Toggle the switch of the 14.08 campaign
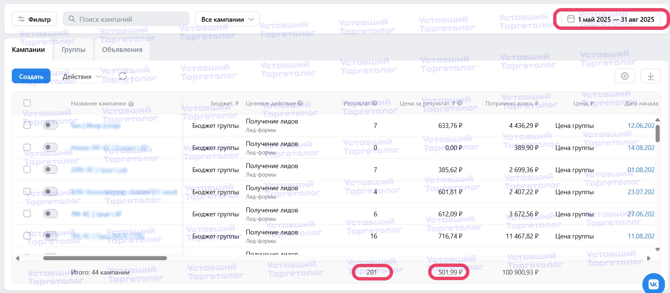The image size is (670, 293). [50, 147]
